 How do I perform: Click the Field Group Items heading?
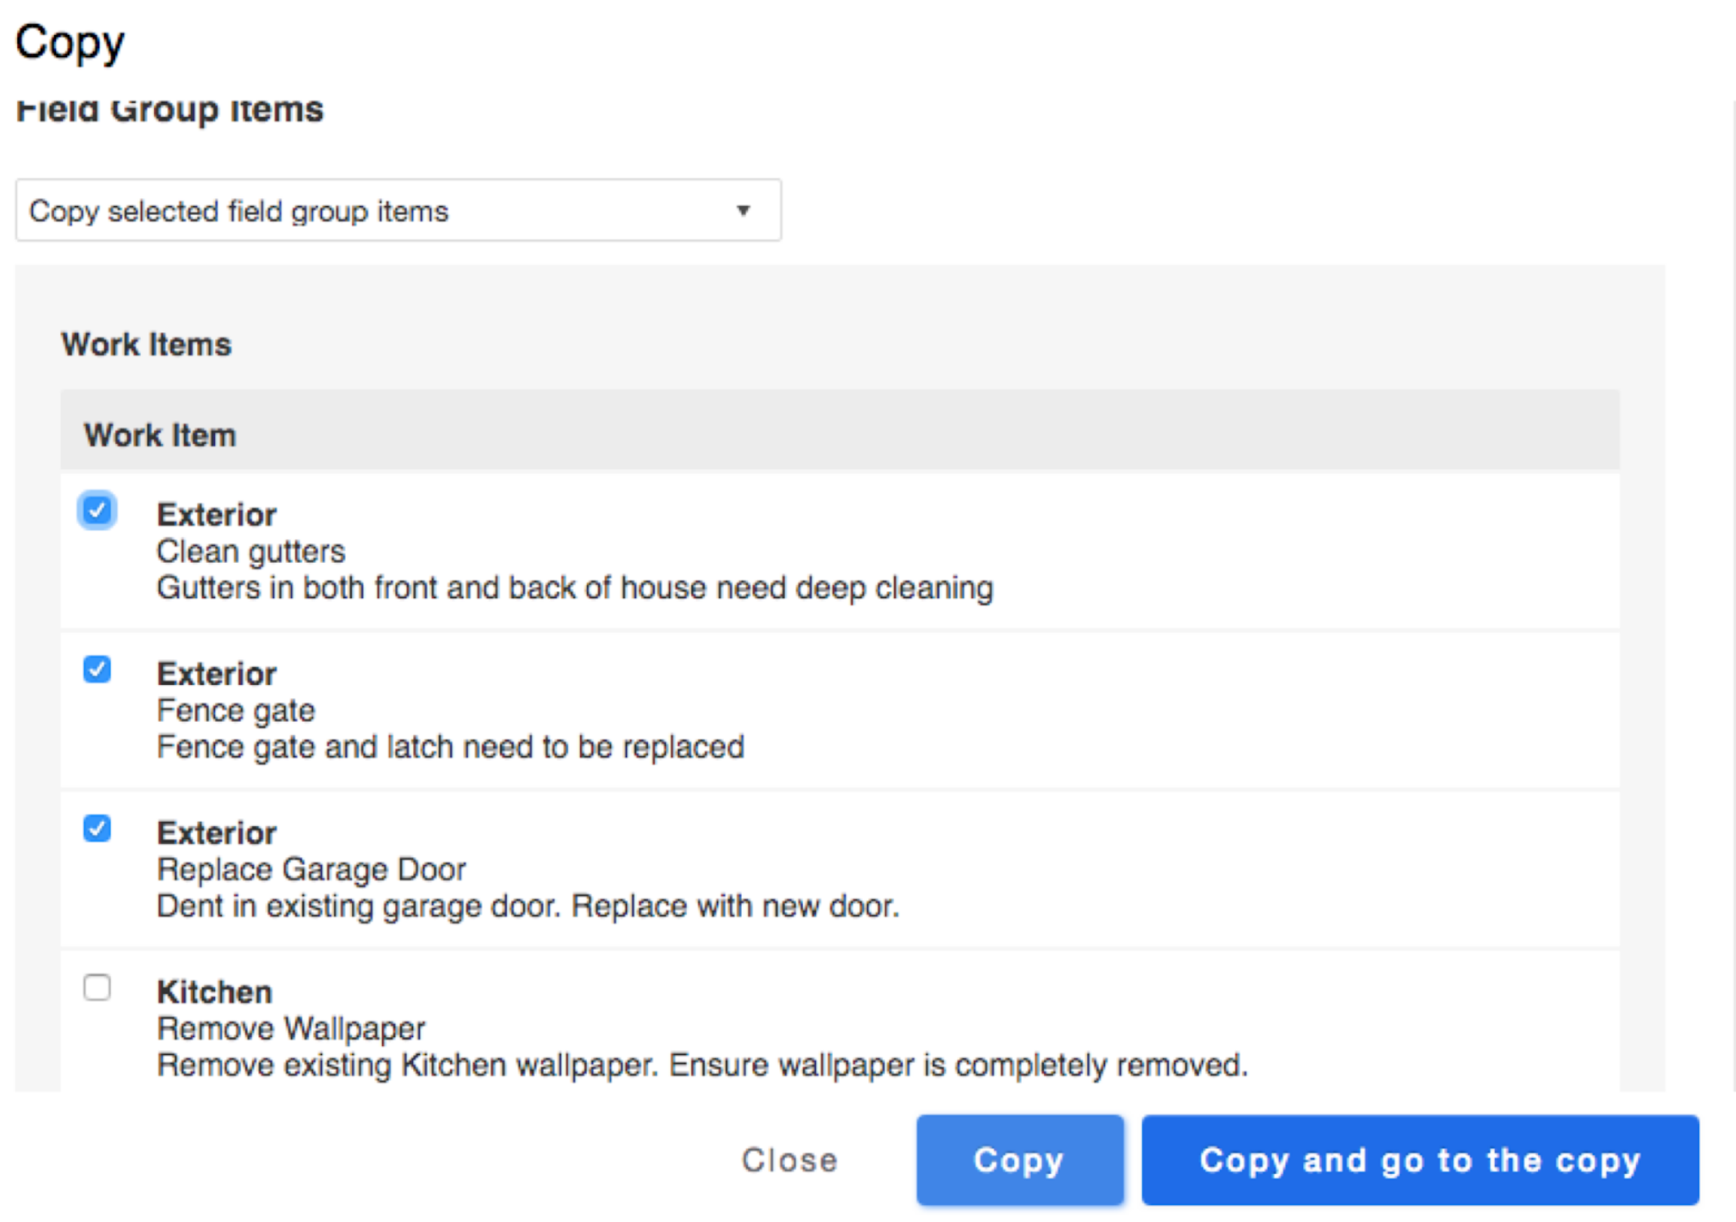(170, 111)
